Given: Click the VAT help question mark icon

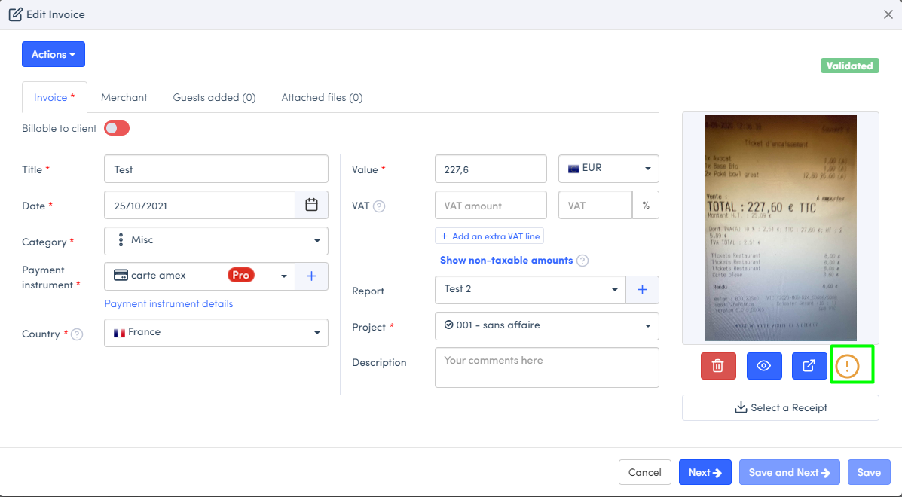Looking at the screenshot, I should 379,206.
